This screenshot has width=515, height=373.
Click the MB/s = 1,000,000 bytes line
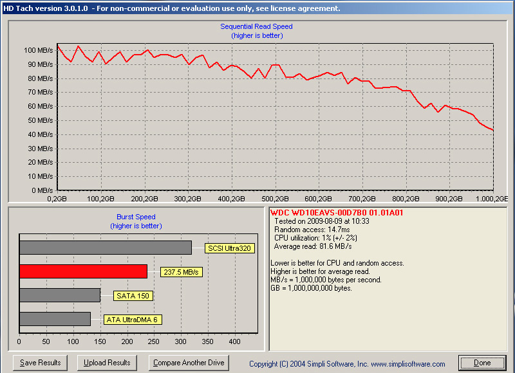click(x=326, y=280)
